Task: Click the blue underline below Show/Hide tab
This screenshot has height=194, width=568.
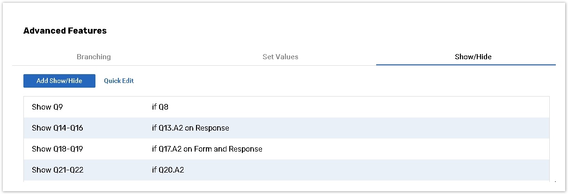Action: (466, 65)
